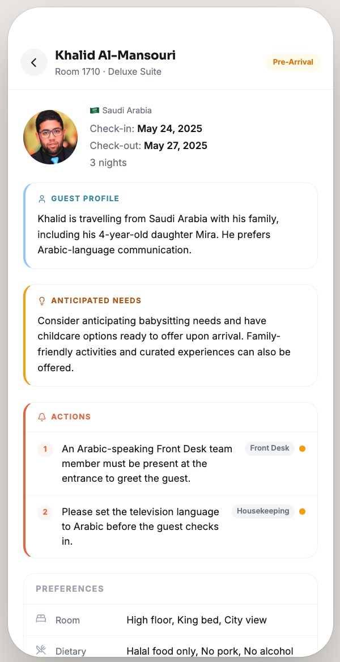Go back using the chevron button
This screenshot has width=340, height=662.
(x=34, y=62)
